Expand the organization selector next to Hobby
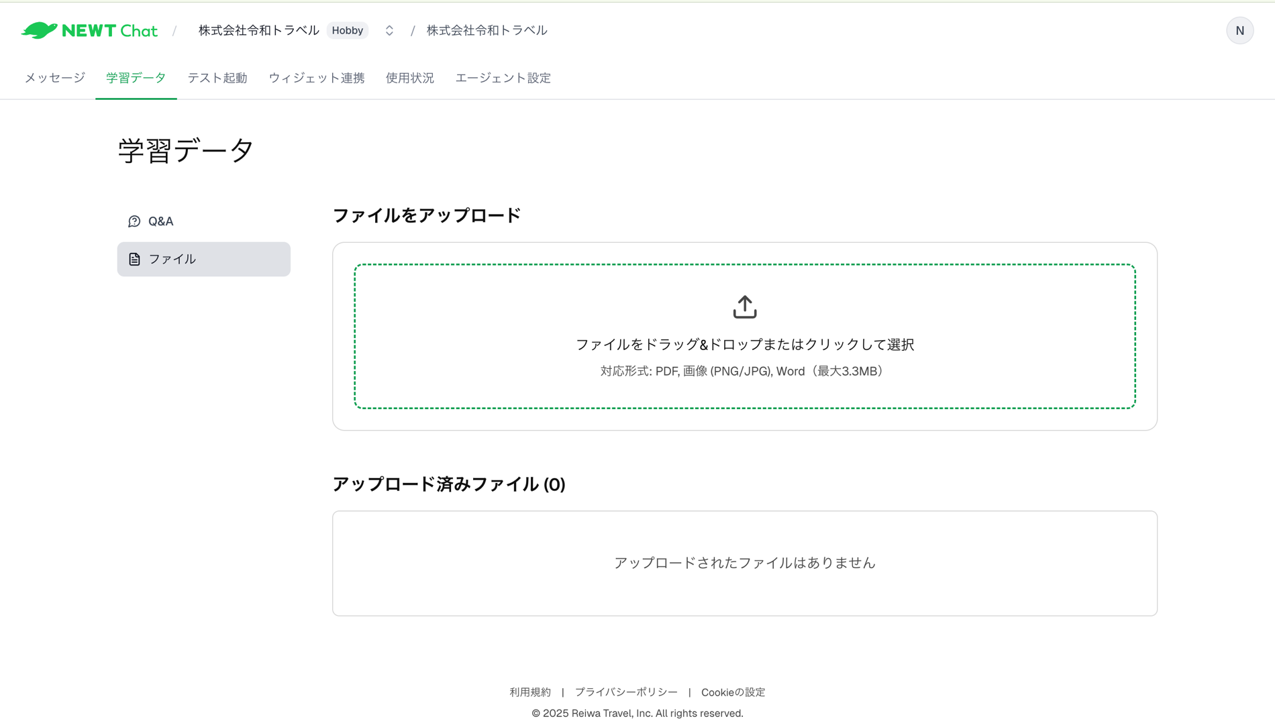The width and height of the screenshot is (1275, 723). point(389,30)
